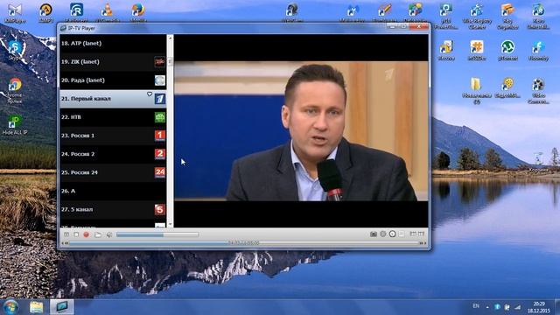Open the taskbar clock showing 20:29

pos(539,307)
